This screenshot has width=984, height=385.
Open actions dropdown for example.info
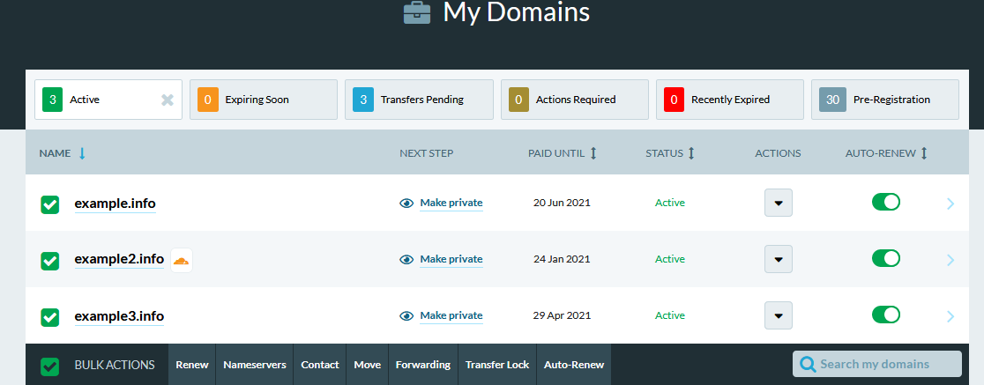[x=778, y=203]
